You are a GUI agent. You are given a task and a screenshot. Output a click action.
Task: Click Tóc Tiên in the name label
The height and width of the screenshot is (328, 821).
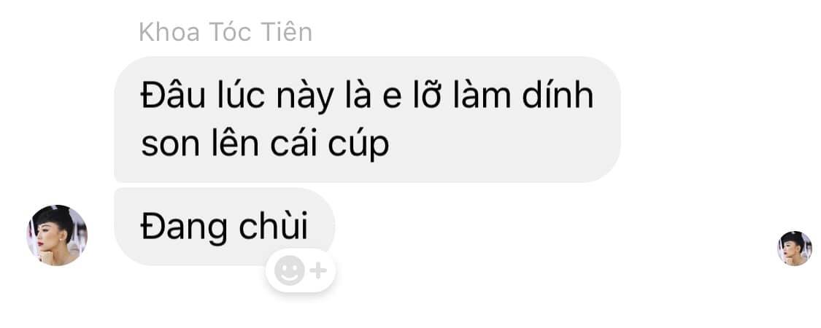pyautogui.click(x=261, y=32)
